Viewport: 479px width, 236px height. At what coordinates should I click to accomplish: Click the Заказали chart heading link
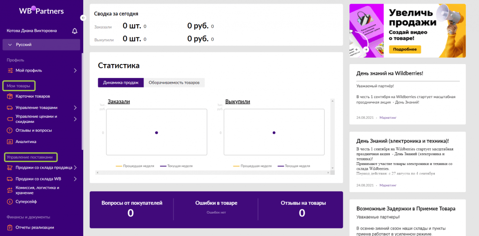(119, 101)
